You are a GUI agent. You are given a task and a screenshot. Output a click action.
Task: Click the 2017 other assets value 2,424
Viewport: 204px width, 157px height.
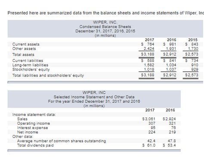point(149,49)
